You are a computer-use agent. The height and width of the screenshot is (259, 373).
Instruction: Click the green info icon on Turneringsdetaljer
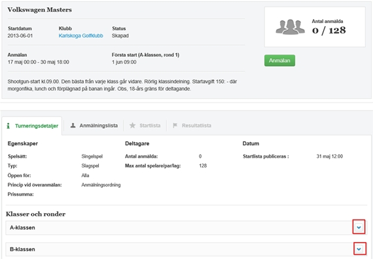point(9,126)
